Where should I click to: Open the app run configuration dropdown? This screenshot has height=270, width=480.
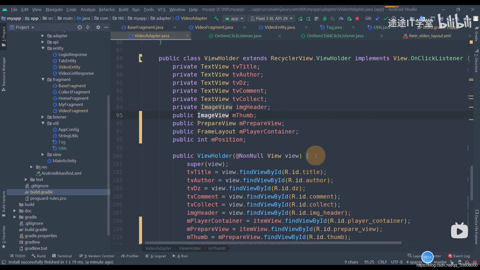tap(234, 18)
